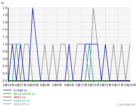Click the blue peak at 5月18日
Viewport: 137px width, 107px height.
pos(105,45)
